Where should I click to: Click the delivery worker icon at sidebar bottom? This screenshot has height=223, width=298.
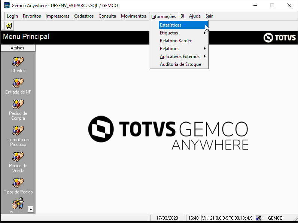(x=18, y=203)
